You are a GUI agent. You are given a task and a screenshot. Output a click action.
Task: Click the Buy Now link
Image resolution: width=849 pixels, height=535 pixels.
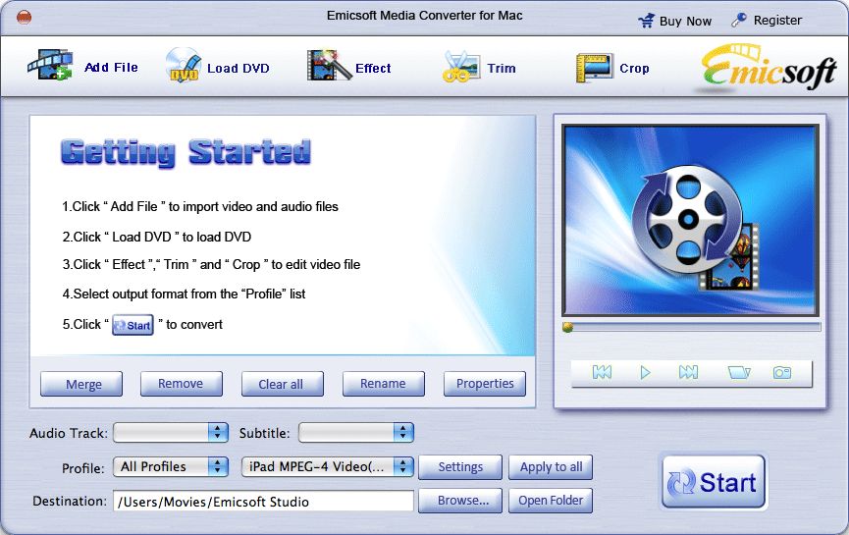click(x=685, y=22)
